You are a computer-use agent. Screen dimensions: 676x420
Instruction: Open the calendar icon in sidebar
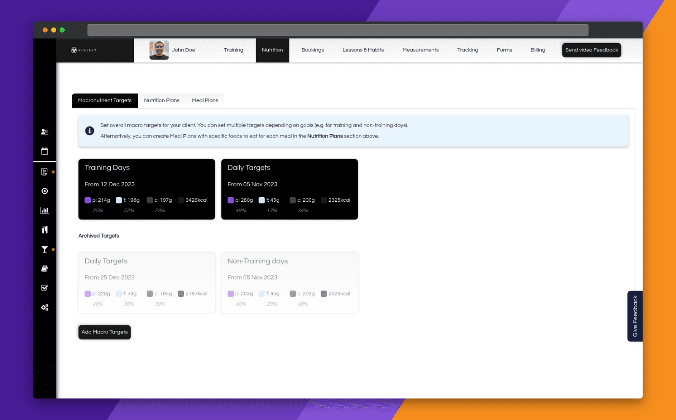pos(44,151)
